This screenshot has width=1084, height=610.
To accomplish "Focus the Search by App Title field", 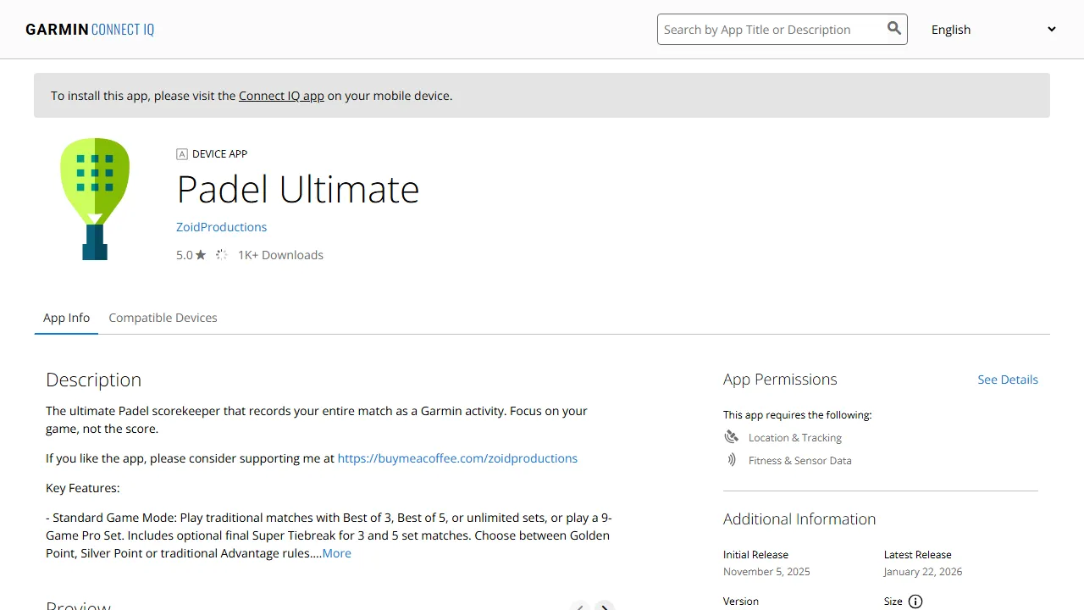I will click(769, 30).
